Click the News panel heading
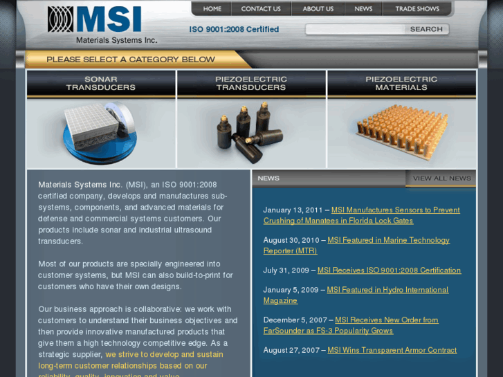 coord(268,178)
